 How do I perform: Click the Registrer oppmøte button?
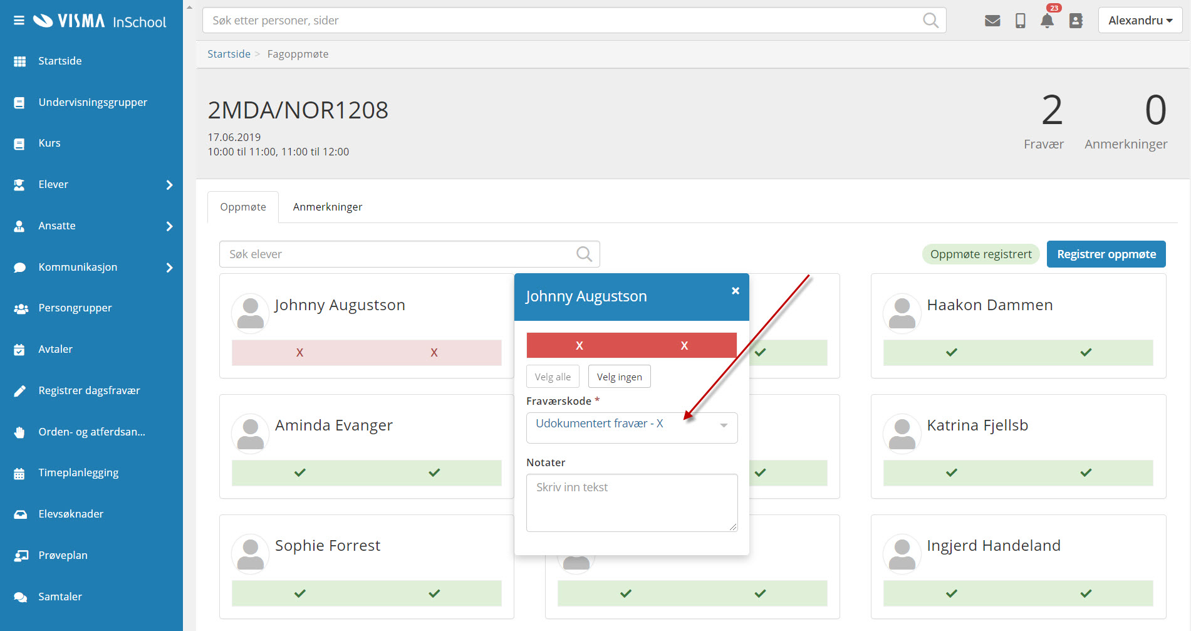(1106, 254)
